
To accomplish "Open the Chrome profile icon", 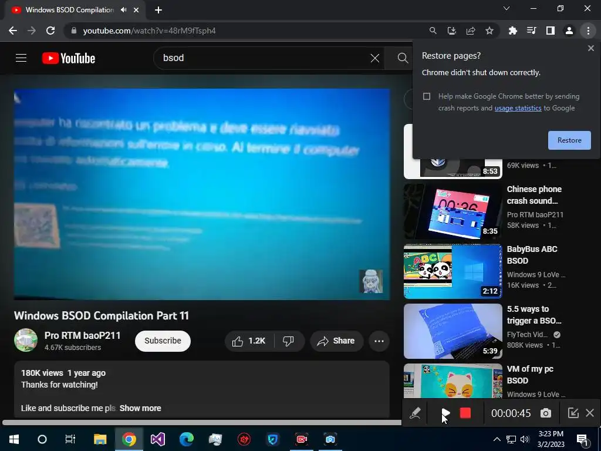I will pos(569,31).
